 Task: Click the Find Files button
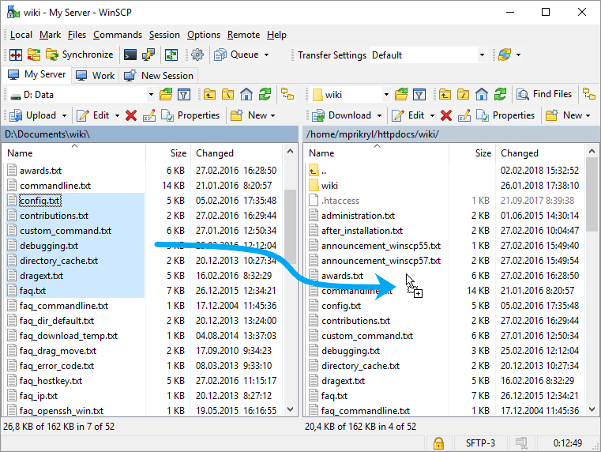544,94
